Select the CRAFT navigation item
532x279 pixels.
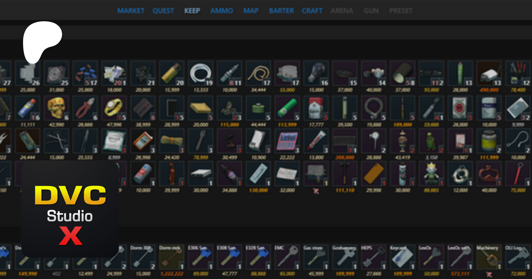(x=312, y=11)
